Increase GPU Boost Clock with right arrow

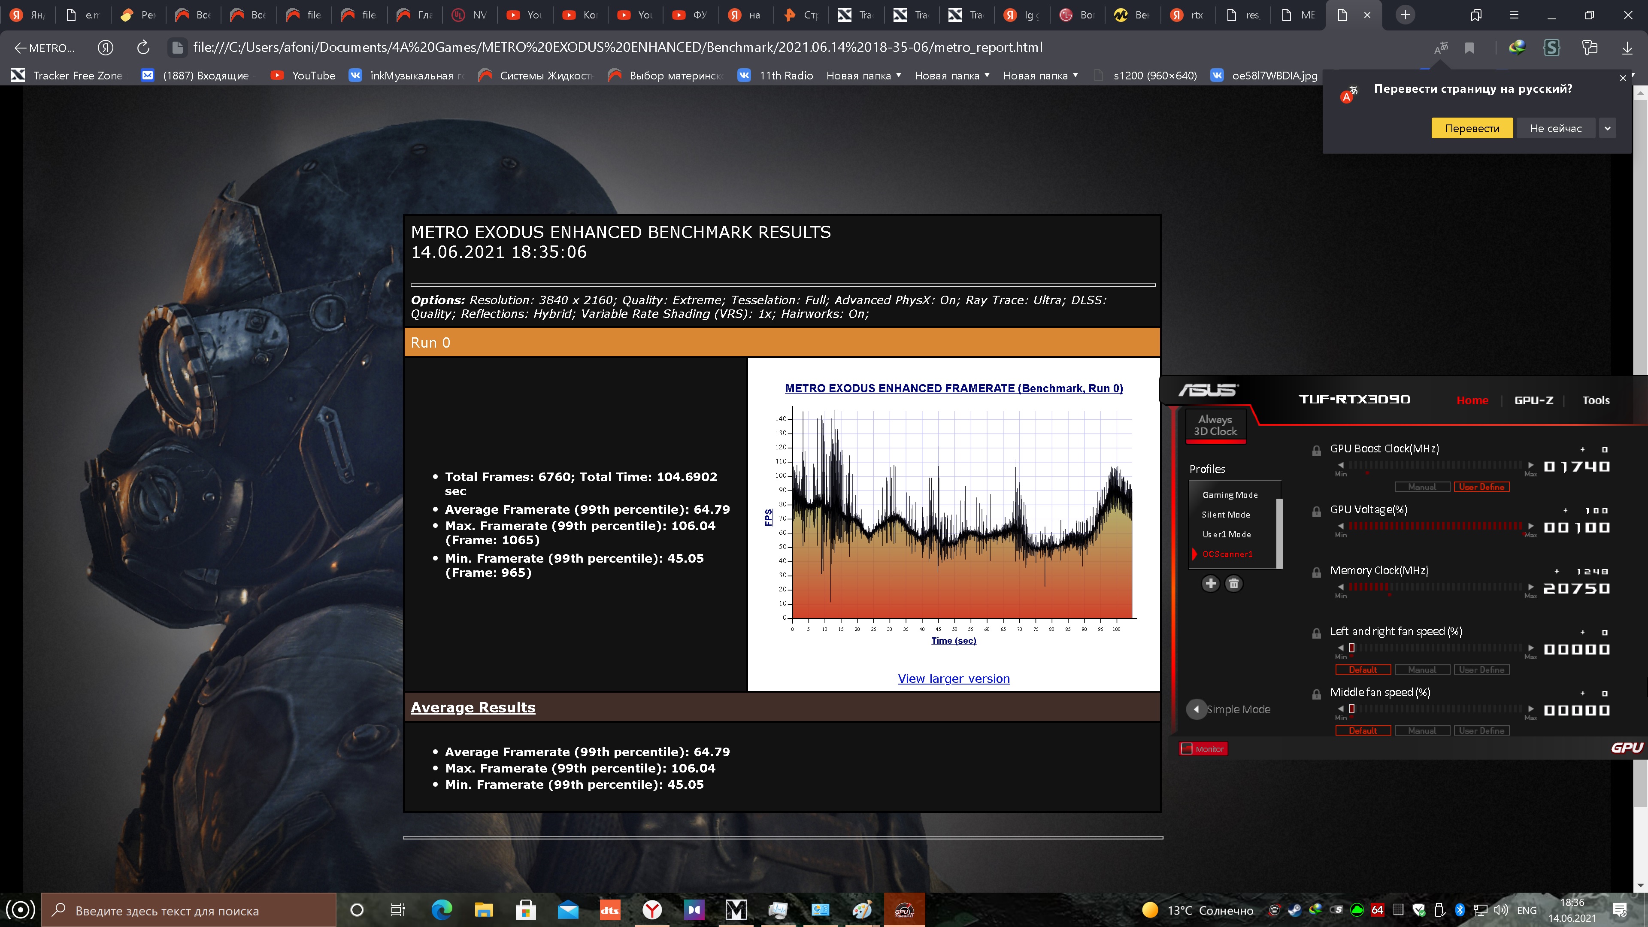pos(1530,465)
